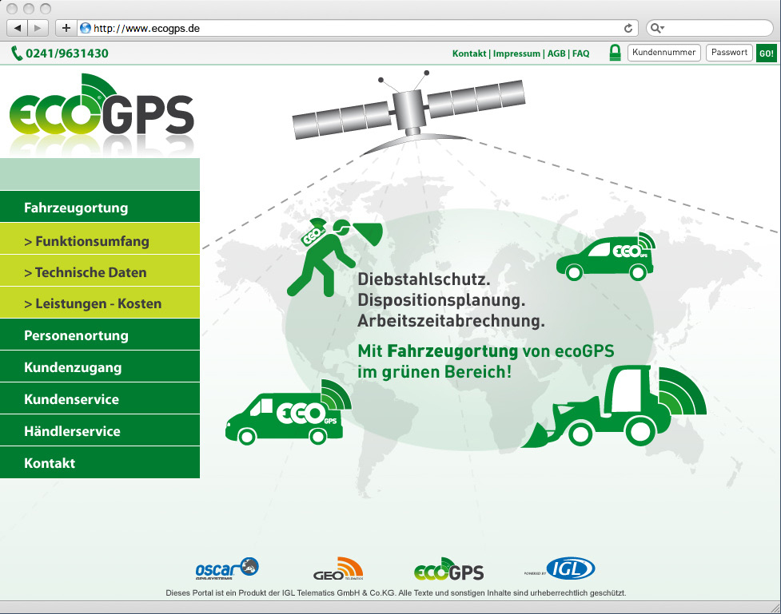This screenshot has height=614, width=781.
Task: Click the GEO Telematics footer logo
Action: pos(337,569)
